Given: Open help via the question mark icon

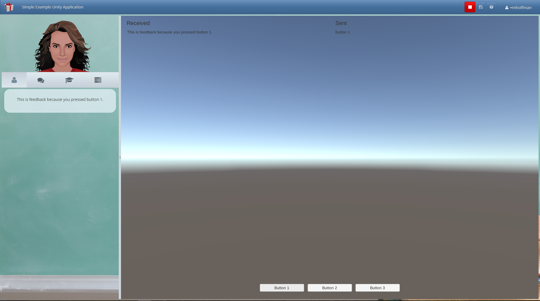Looking at the screenshot, I should click(x=491, y=7).
